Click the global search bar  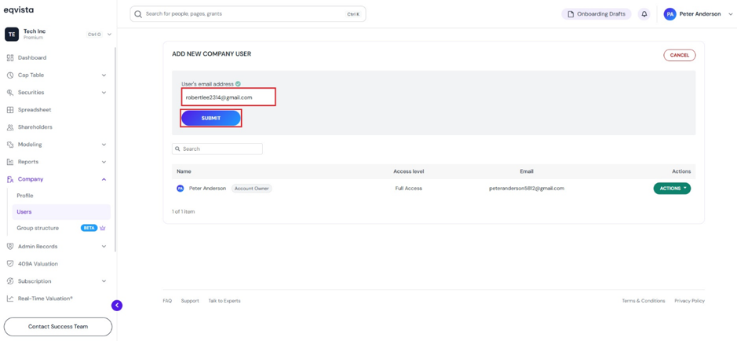click(248, 14)
